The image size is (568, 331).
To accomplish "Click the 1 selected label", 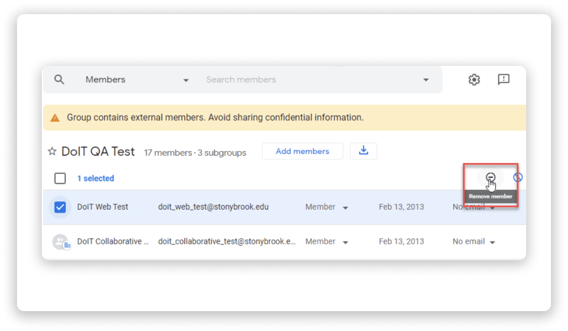I will pos(96,179).
